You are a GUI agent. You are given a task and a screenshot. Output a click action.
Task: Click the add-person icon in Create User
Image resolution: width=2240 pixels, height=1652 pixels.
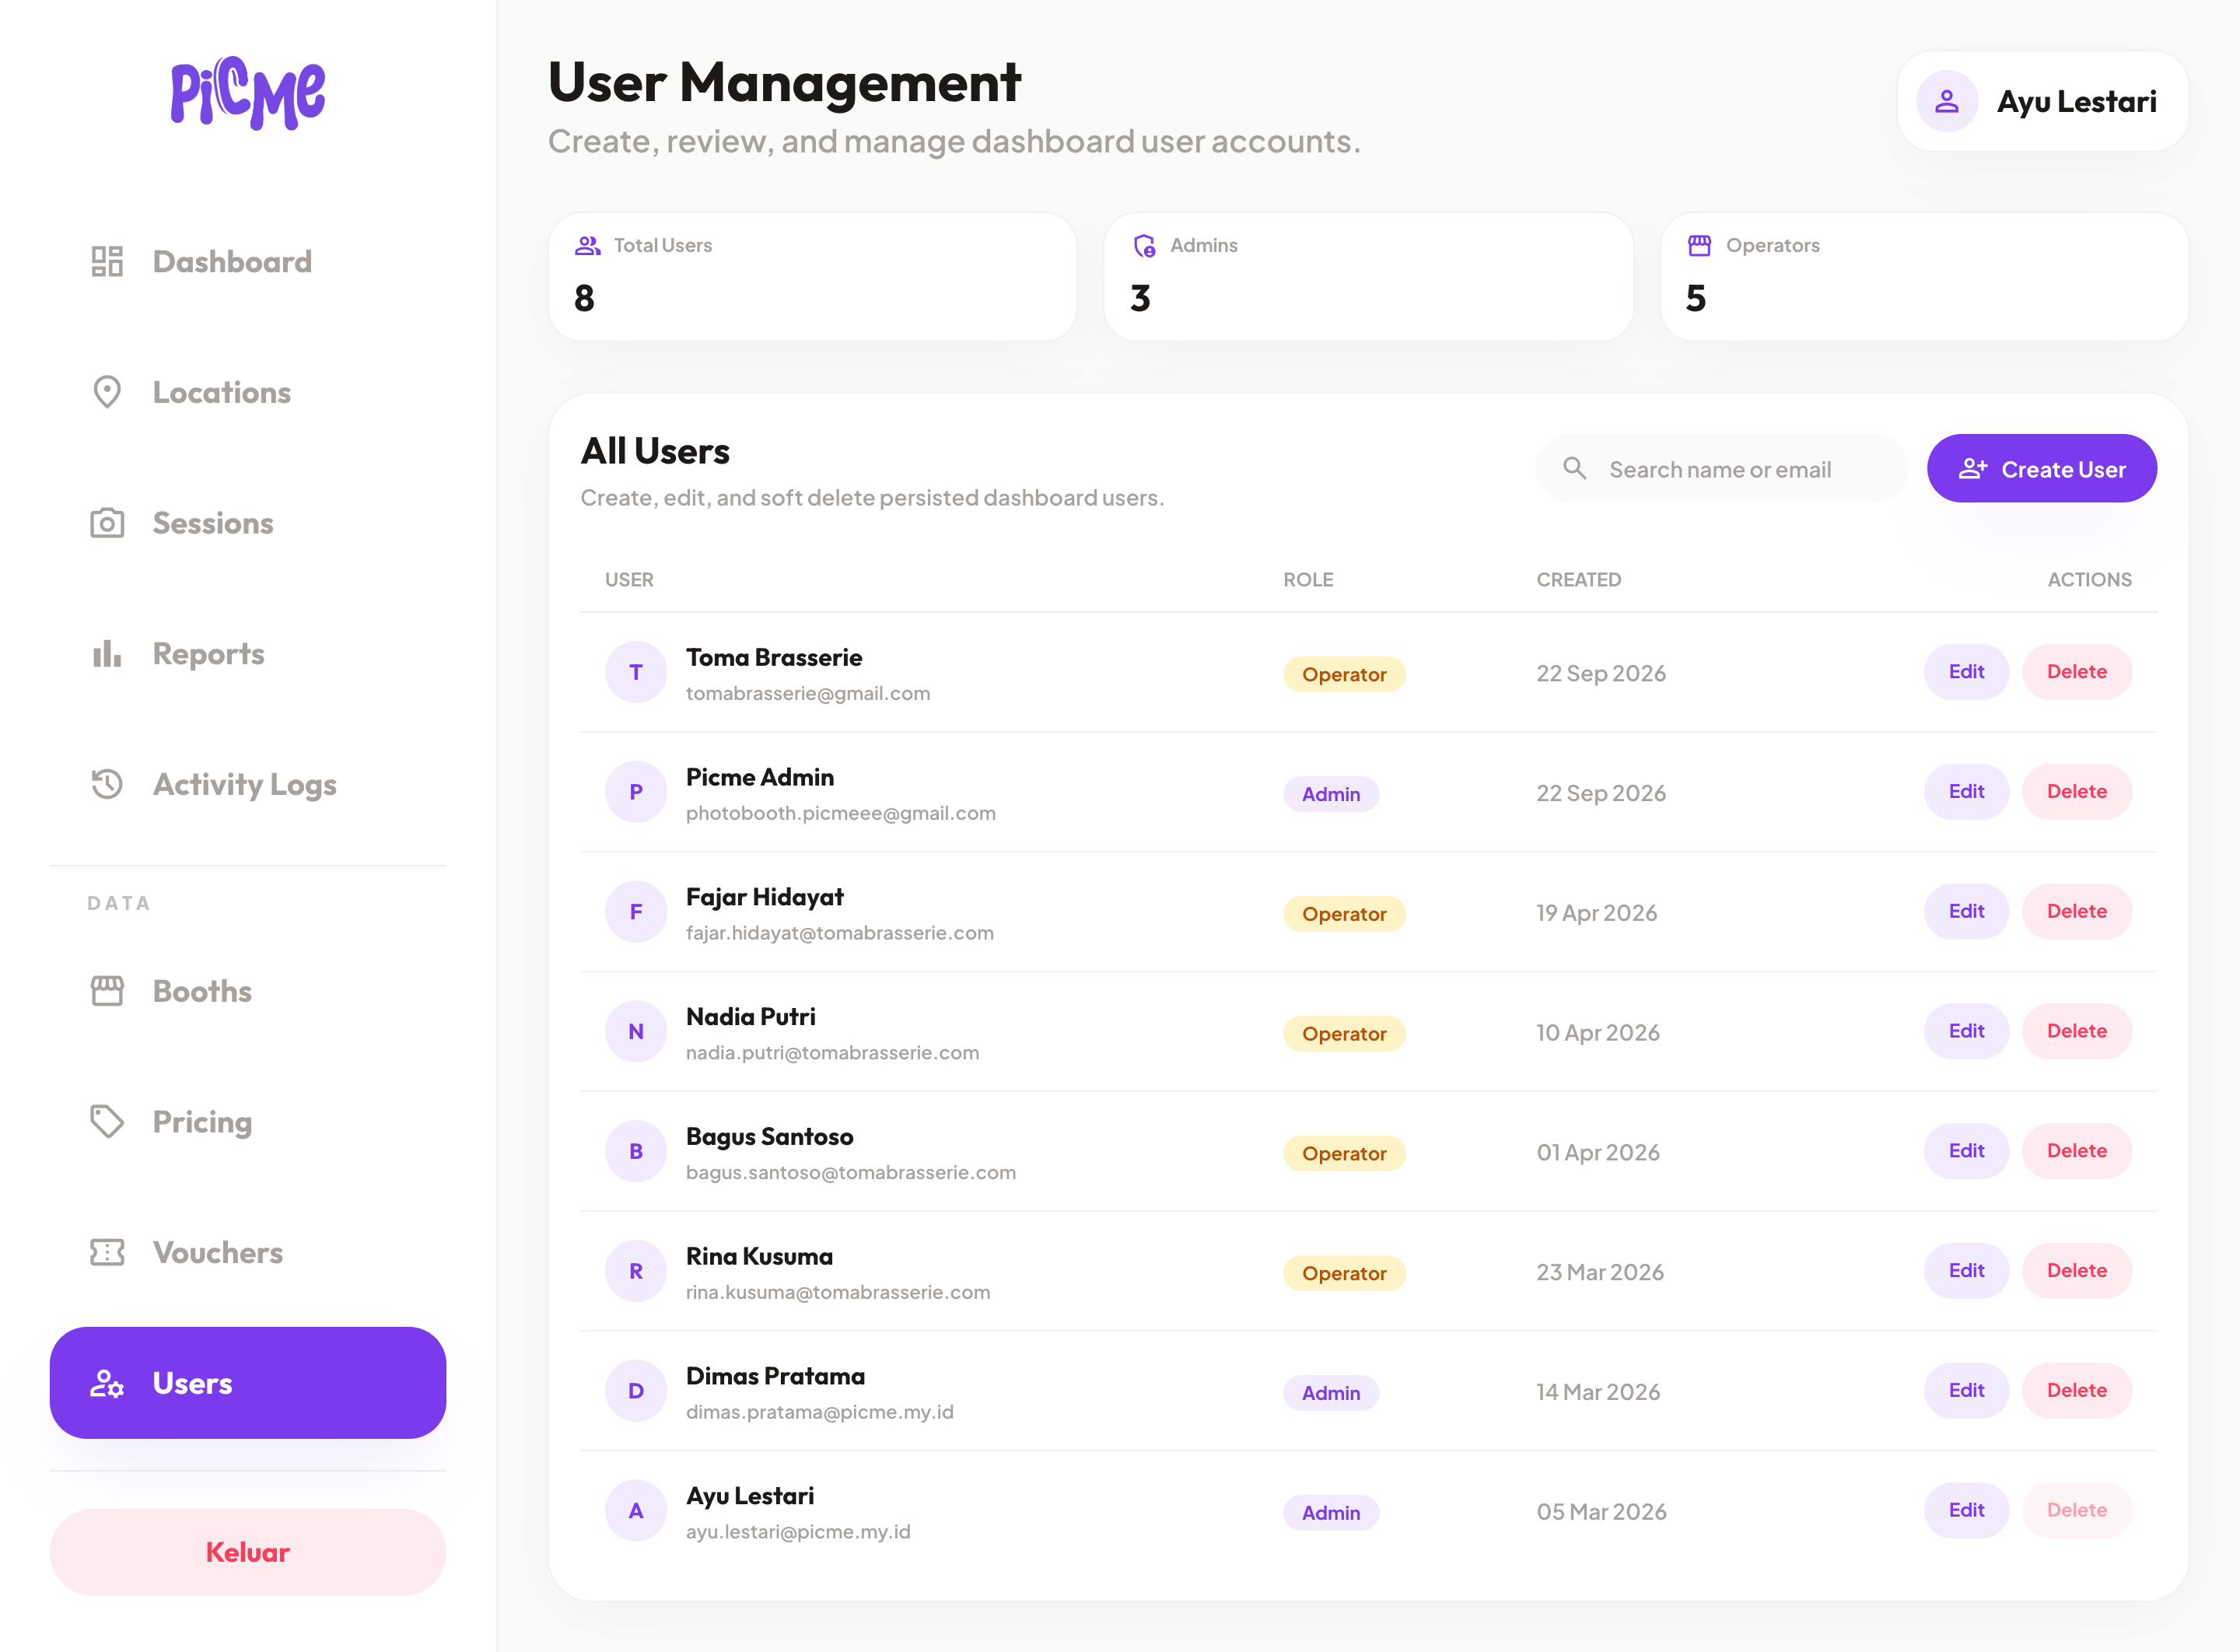click(1972, 468)
